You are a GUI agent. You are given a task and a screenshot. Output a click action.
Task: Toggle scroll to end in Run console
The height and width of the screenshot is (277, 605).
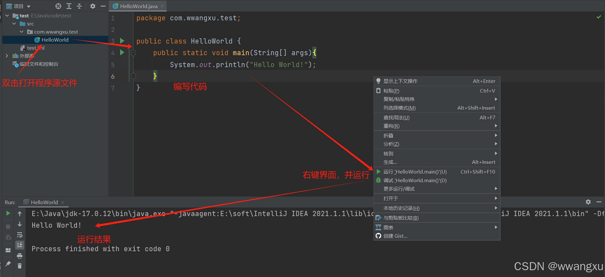tap(20, 245)
